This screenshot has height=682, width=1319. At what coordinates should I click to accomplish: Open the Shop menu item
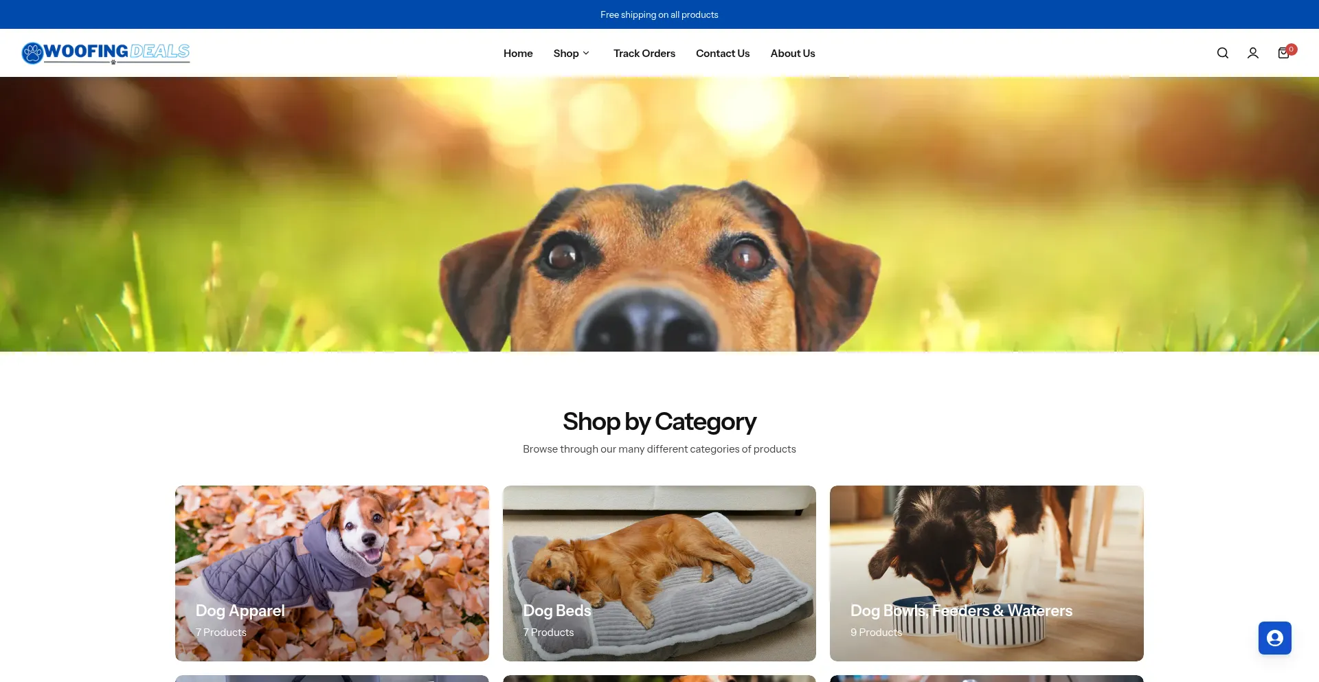click(566, 54)
